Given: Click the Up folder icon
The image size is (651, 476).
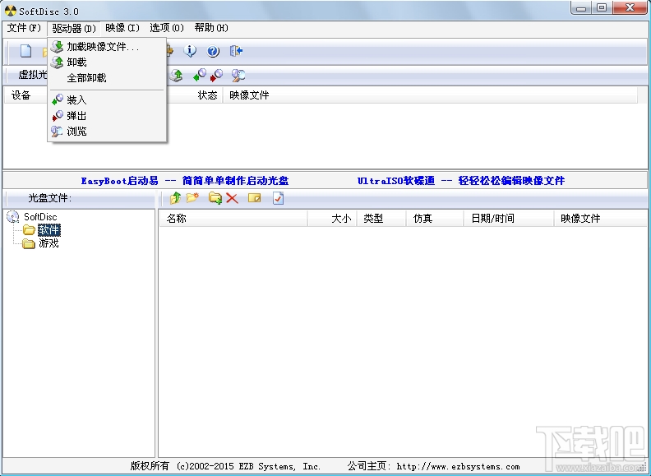Looking at the screenshot, I should 175,198.
